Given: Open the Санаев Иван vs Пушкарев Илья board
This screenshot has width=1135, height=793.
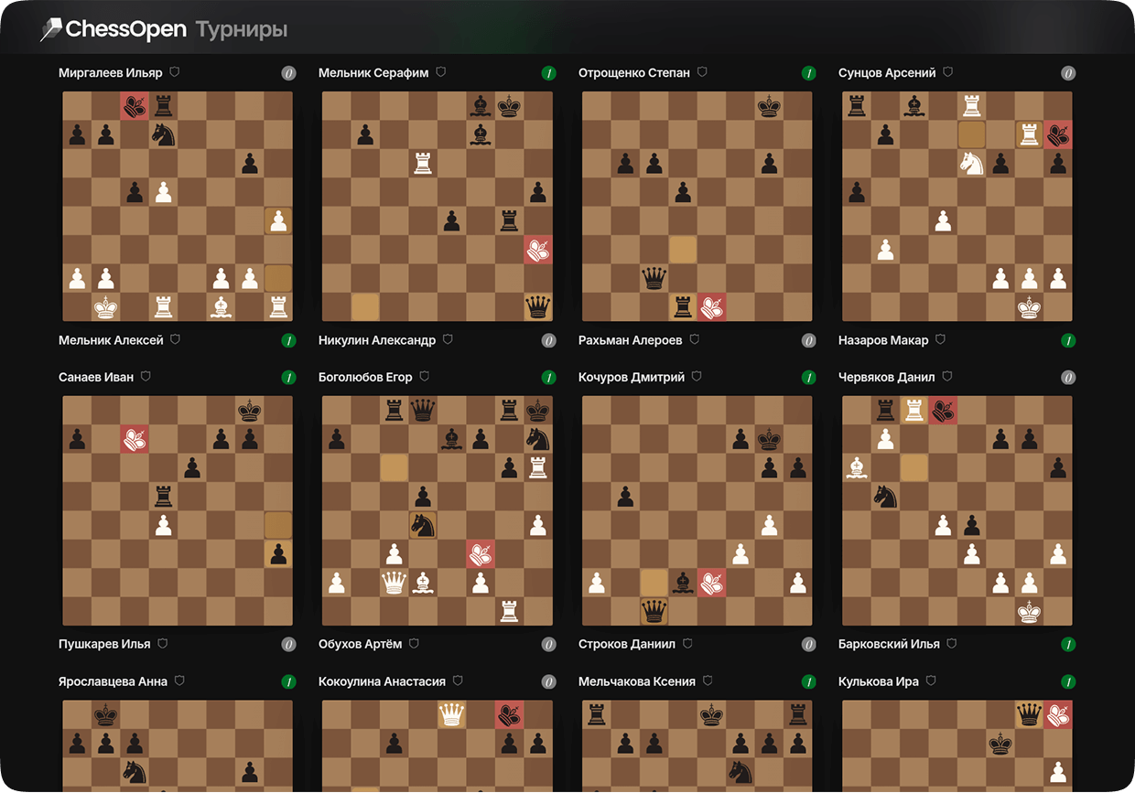Looking at the screenshot, I should 178,510.
